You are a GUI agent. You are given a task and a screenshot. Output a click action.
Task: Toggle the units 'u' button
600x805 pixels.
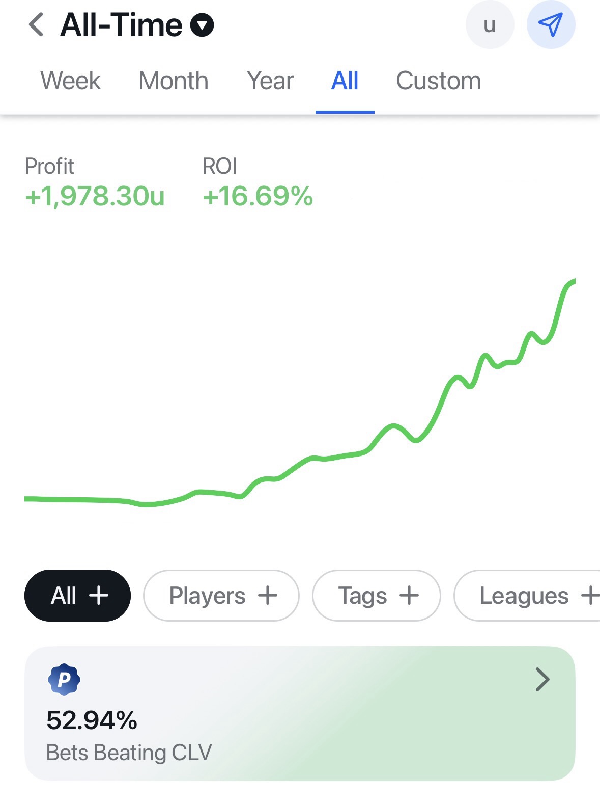[490, 25]
